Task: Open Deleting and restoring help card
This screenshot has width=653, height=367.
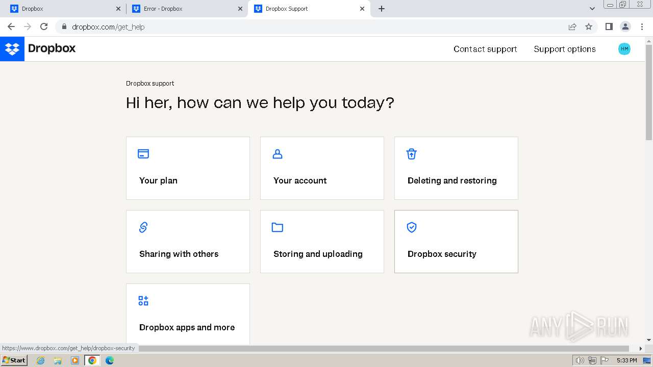Action: (456, 168)
